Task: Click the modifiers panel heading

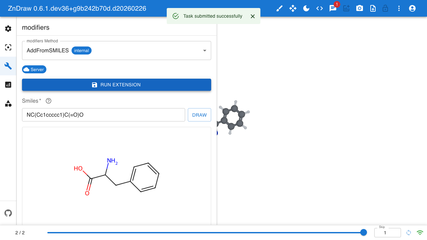Action: [x=36, y=27]
